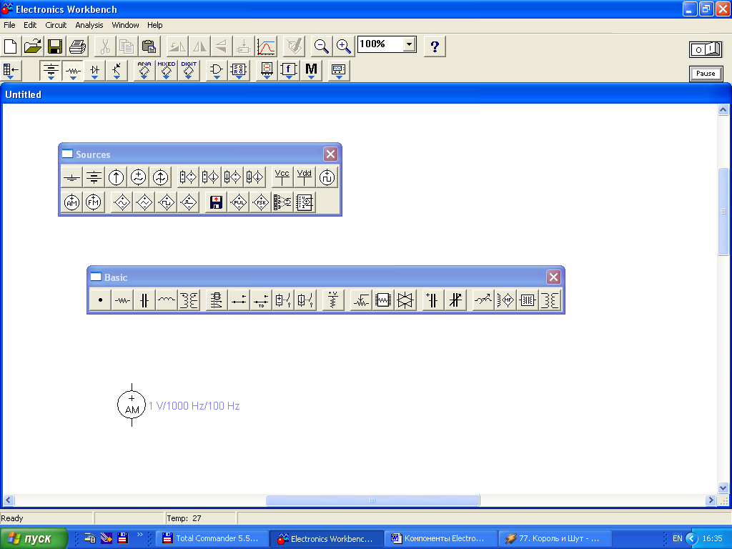Open the Transistors parts bin

click(x=117, y=71)
